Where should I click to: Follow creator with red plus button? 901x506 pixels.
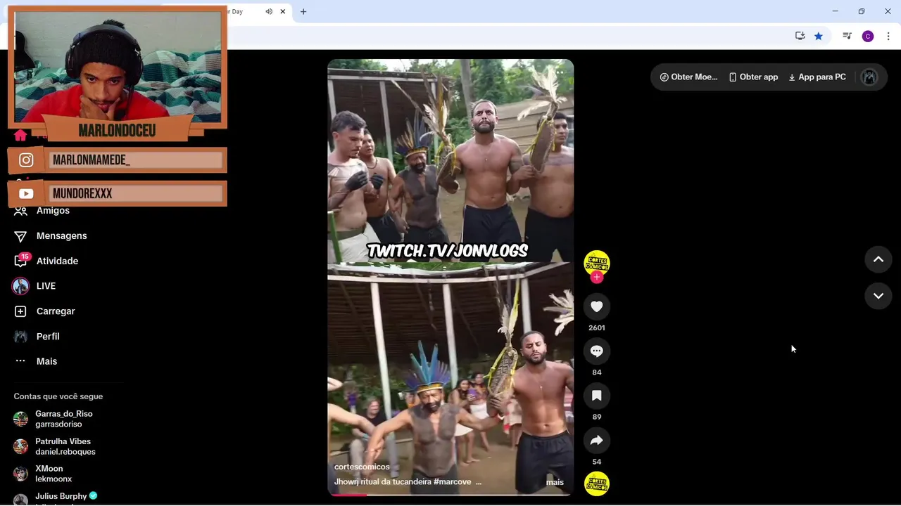(596, 277)
